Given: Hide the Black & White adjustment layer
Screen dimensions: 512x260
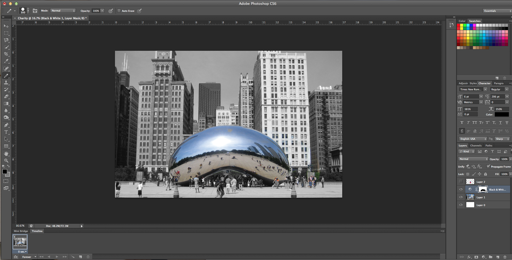Looking at the screenshot, I should pyautogui.click(x=461, y=189).
